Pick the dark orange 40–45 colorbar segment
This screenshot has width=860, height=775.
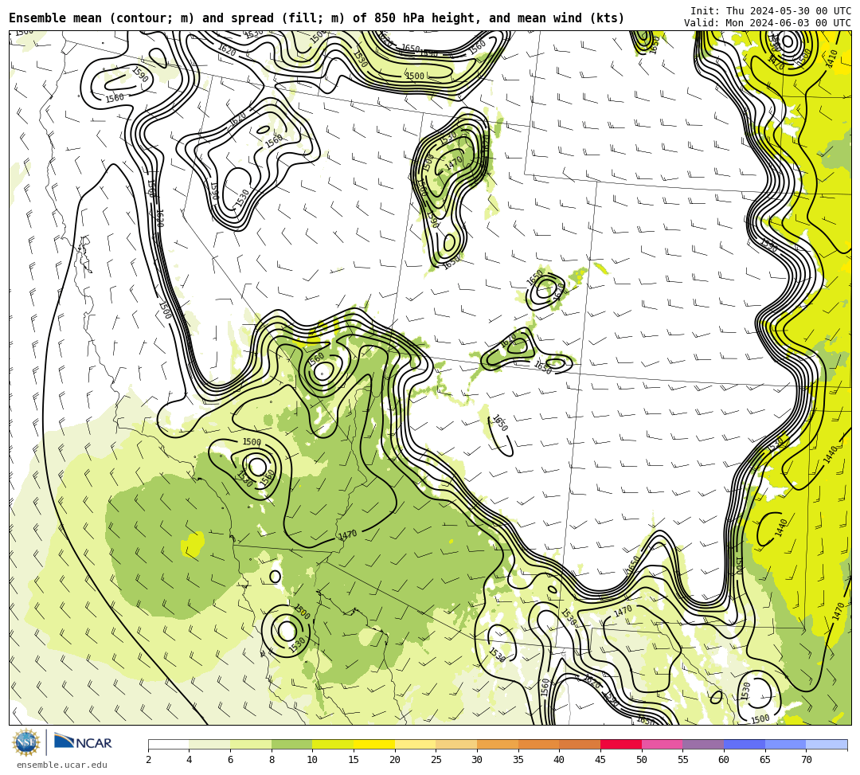(580, 744)
